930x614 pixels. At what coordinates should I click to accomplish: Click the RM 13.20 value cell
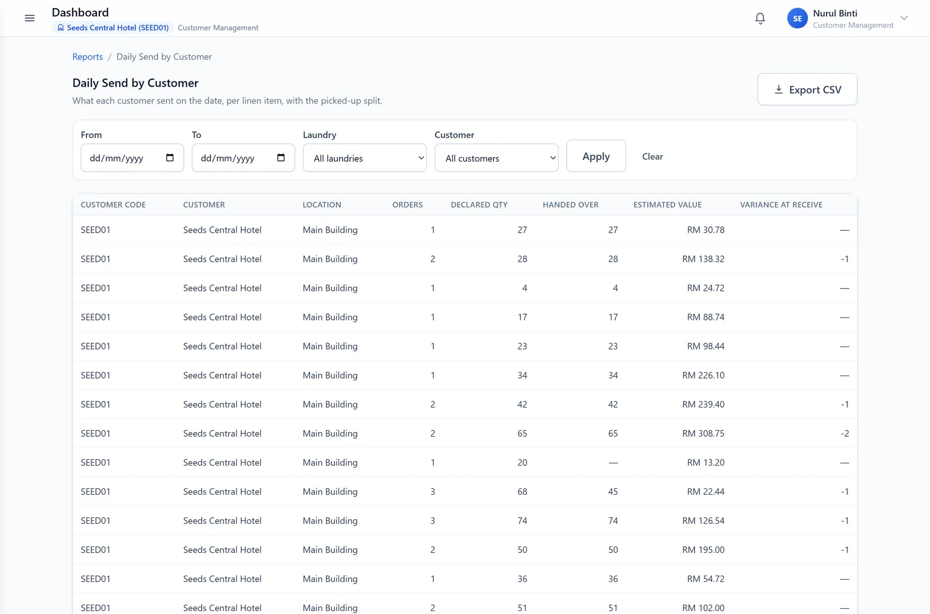click(x=706, y=462)
